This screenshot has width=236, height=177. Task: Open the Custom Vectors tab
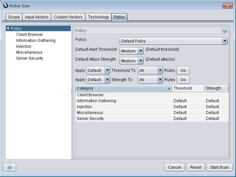pyautogui.click(x=68, y=17)
